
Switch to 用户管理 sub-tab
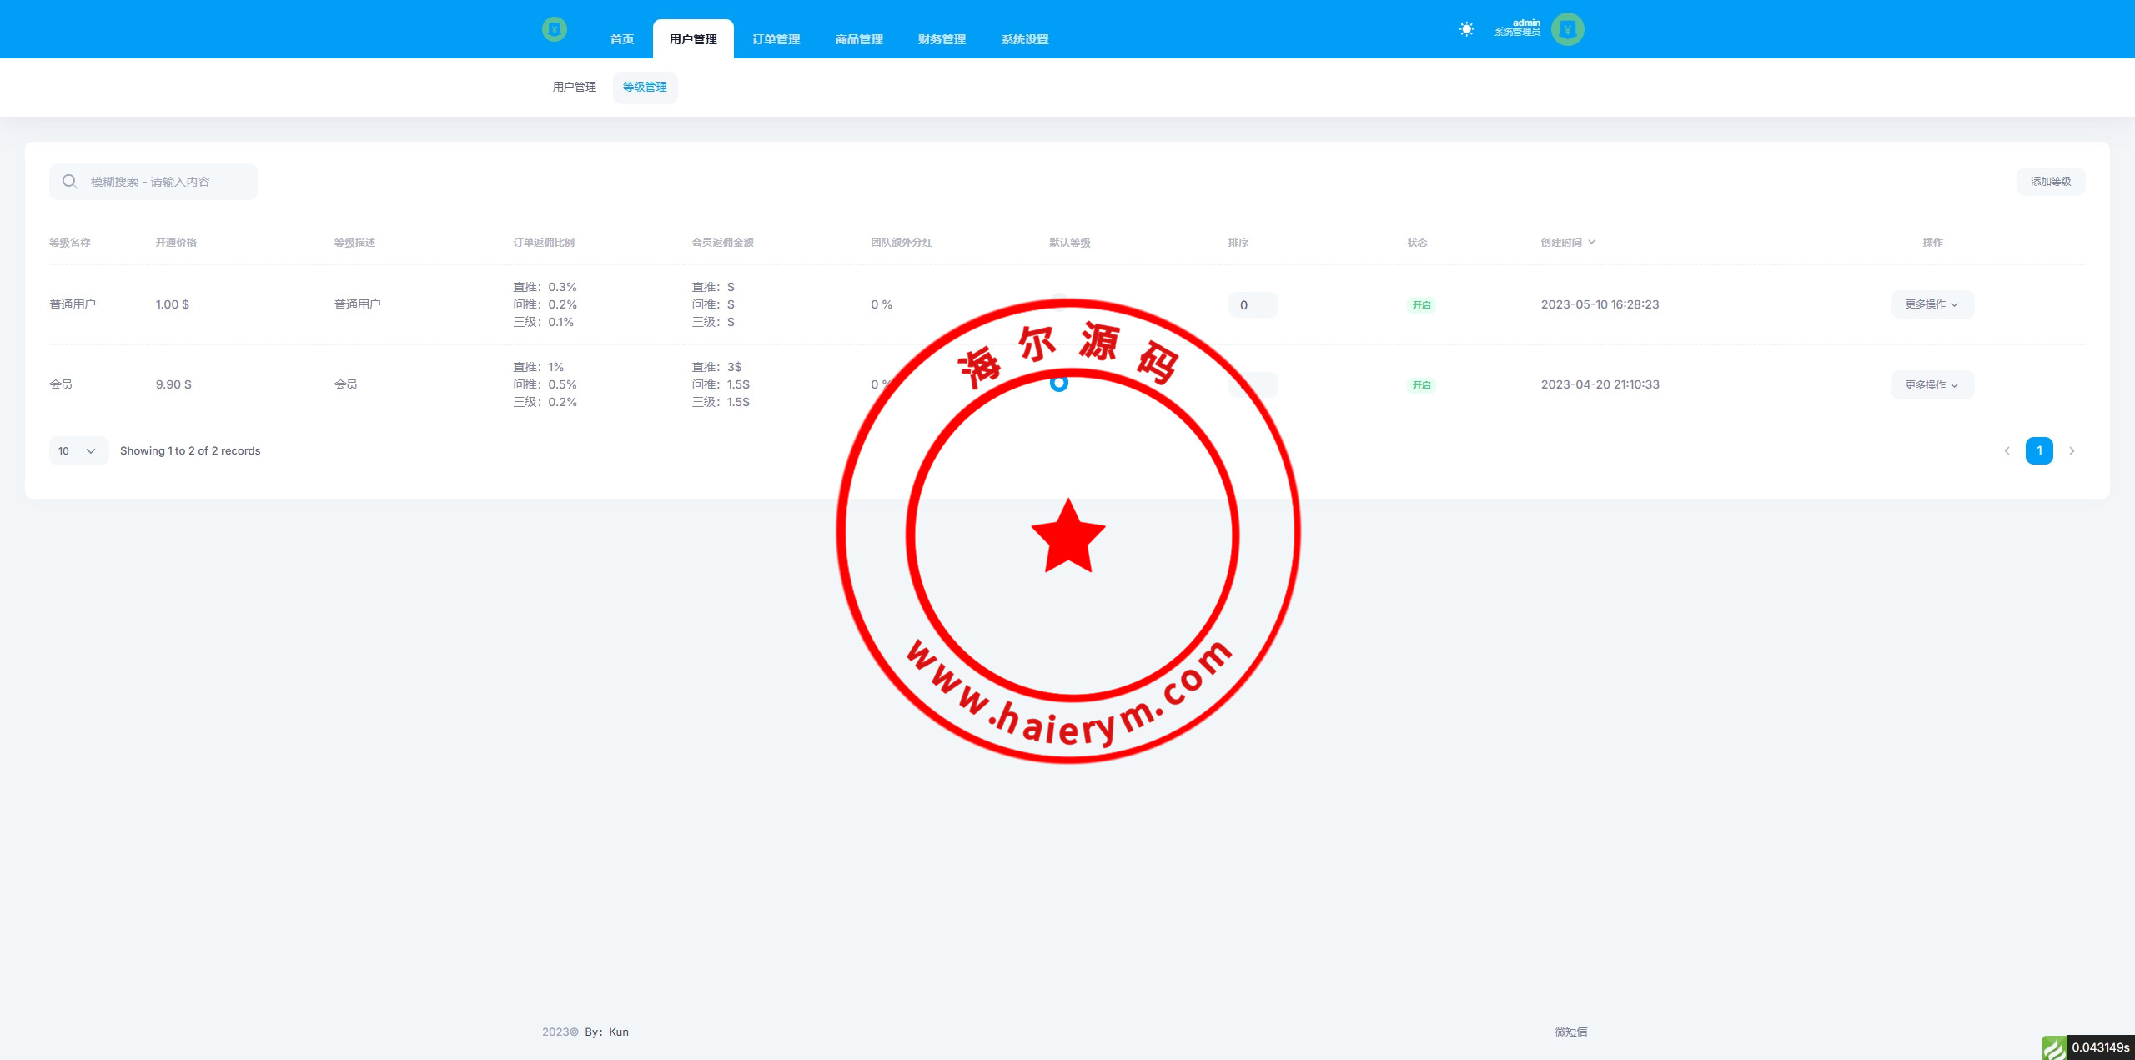point(574,87)
